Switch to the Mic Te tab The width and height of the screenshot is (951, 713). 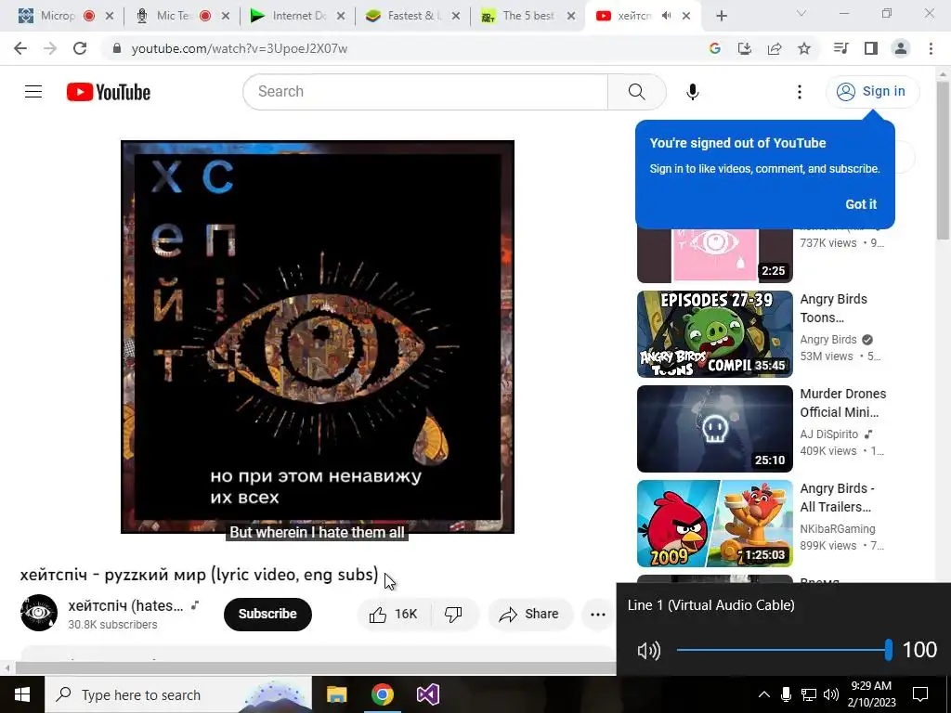pos(174,16)
